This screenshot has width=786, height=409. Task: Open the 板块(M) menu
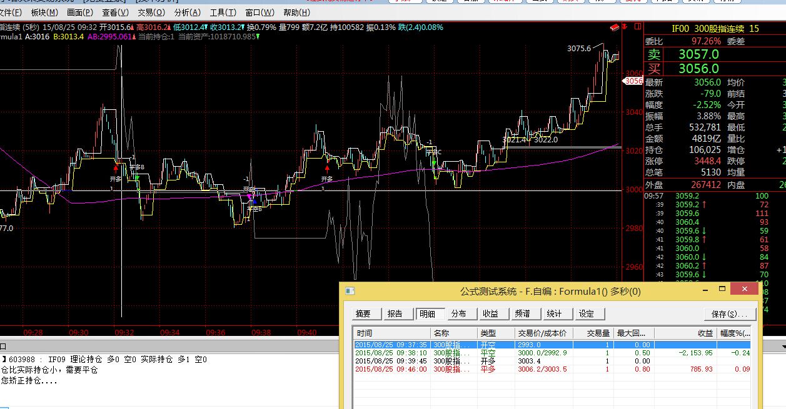coord(44,12)
